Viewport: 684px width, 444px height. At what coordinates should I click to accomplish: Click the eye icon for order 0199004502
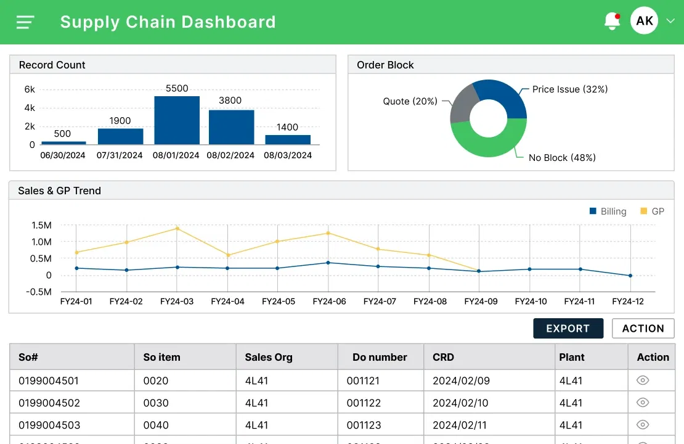click(643, 402)
